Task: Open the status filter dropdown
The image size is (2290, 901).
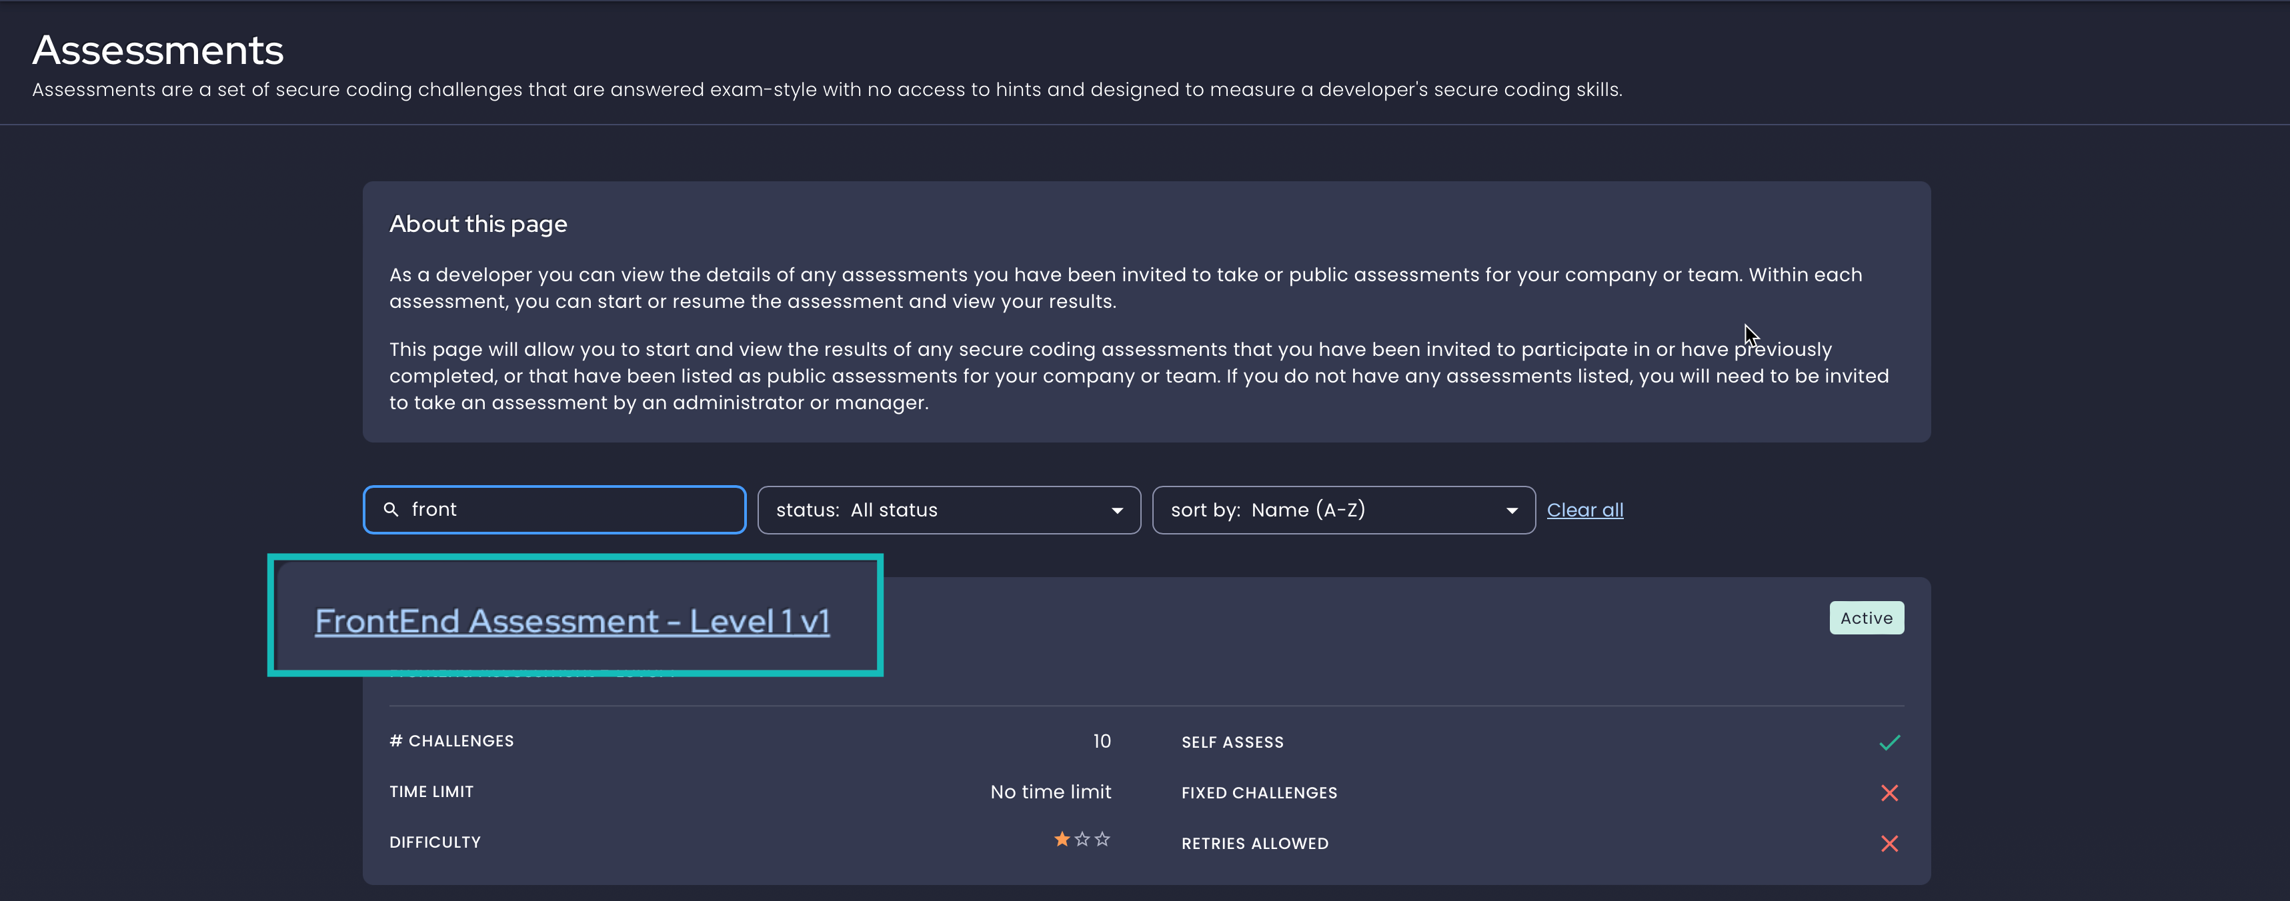Action: tap(948, 510)
